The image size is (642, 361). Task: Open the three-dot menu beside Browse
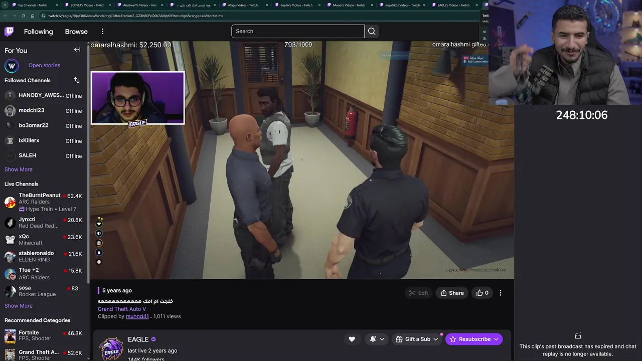102,32
